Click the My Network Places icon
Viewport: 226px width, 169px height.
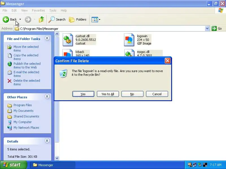[x=10, y=128]
